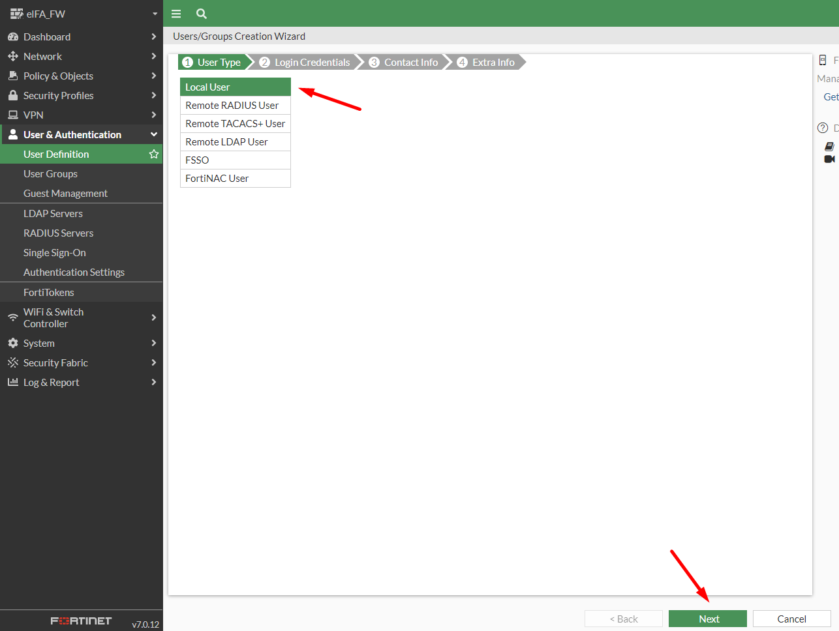Click the Log & Report chart icon
839x631 pixels.
[x=12, y=383]
